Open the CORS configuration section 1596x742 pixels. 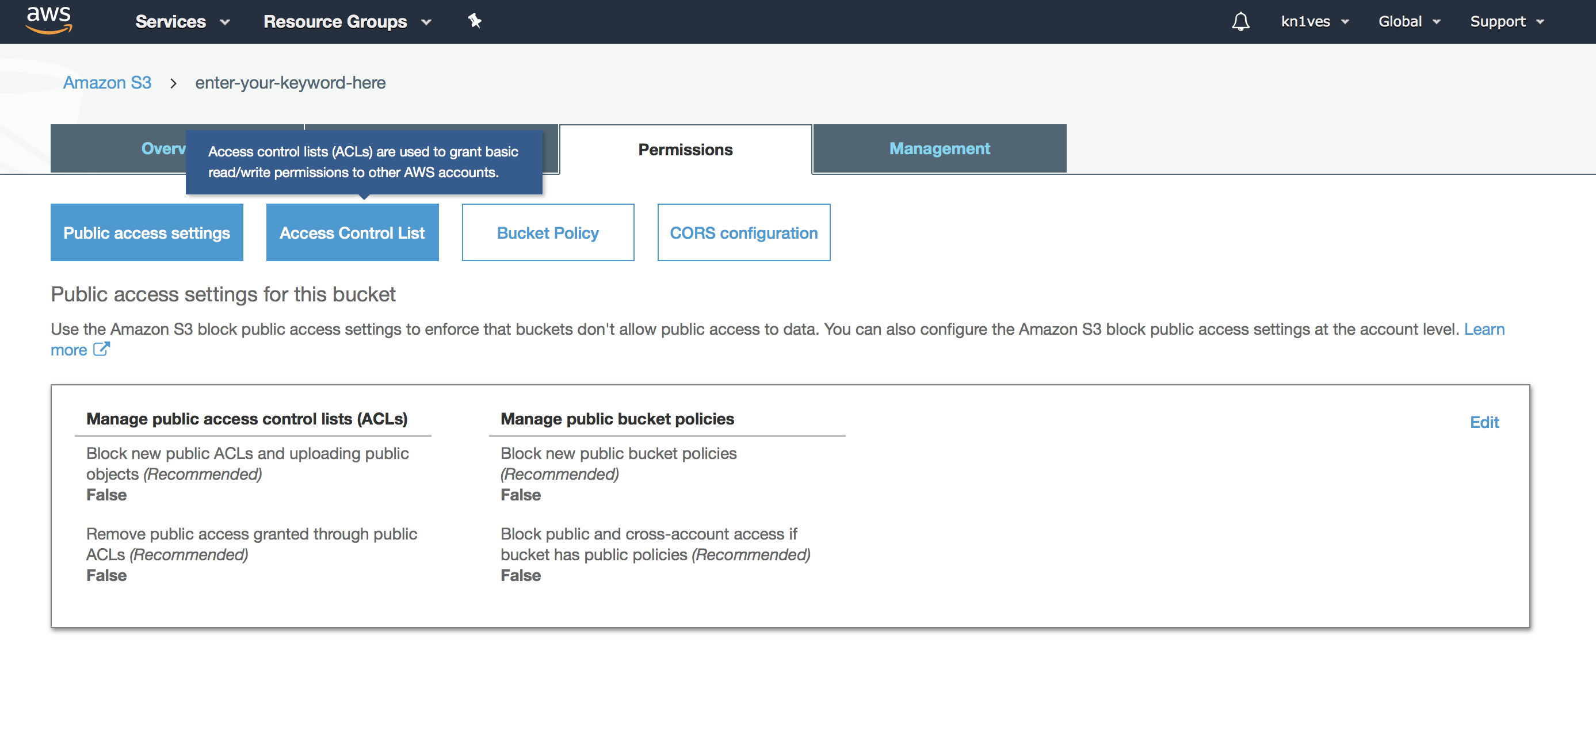(743, 233)
